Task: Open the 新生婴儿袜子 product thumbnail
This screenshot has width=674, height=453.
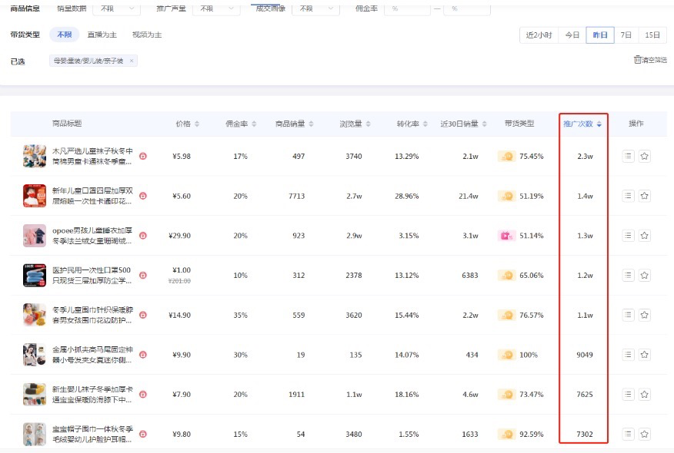Action: coord(35,394)
